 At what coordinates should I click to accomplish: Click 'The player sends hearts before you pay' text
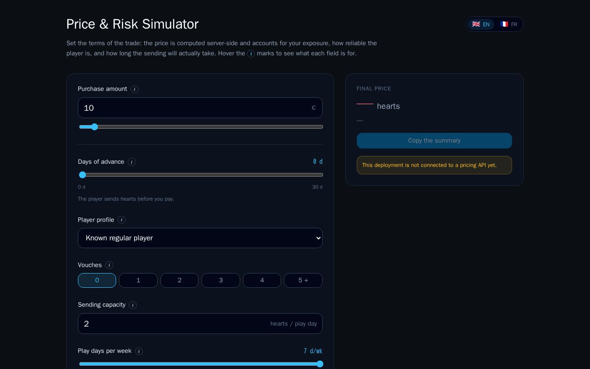[x=126, y=199]
